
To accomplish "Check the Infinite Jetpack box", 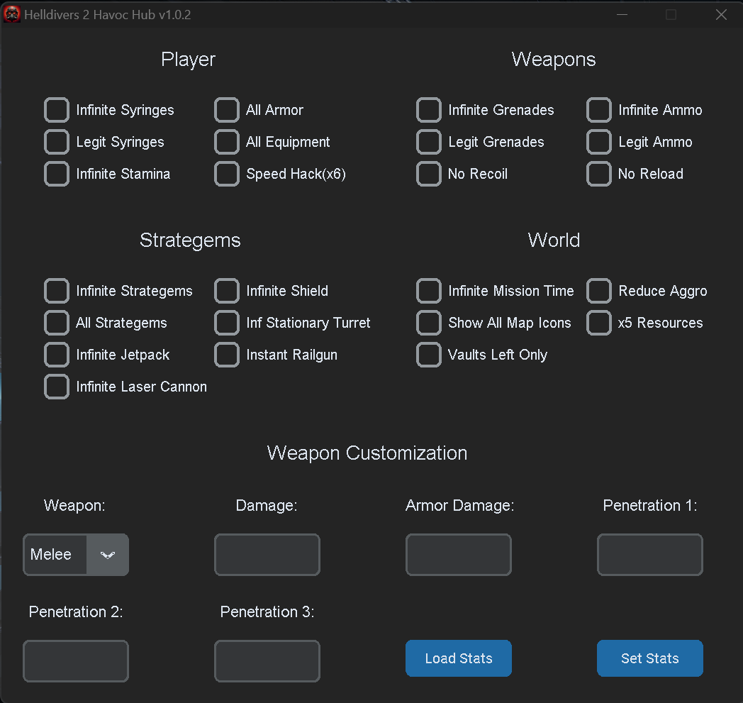I will pyautogui.click(x=57, y=355).
